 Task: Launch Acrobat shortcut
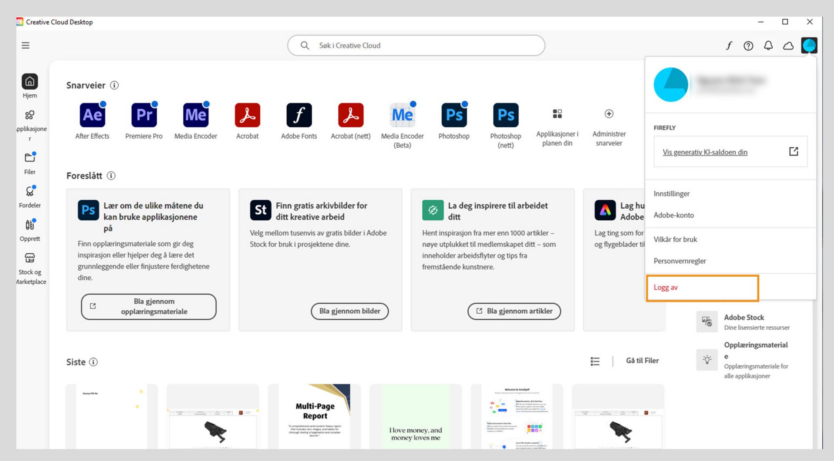[247, 116]
